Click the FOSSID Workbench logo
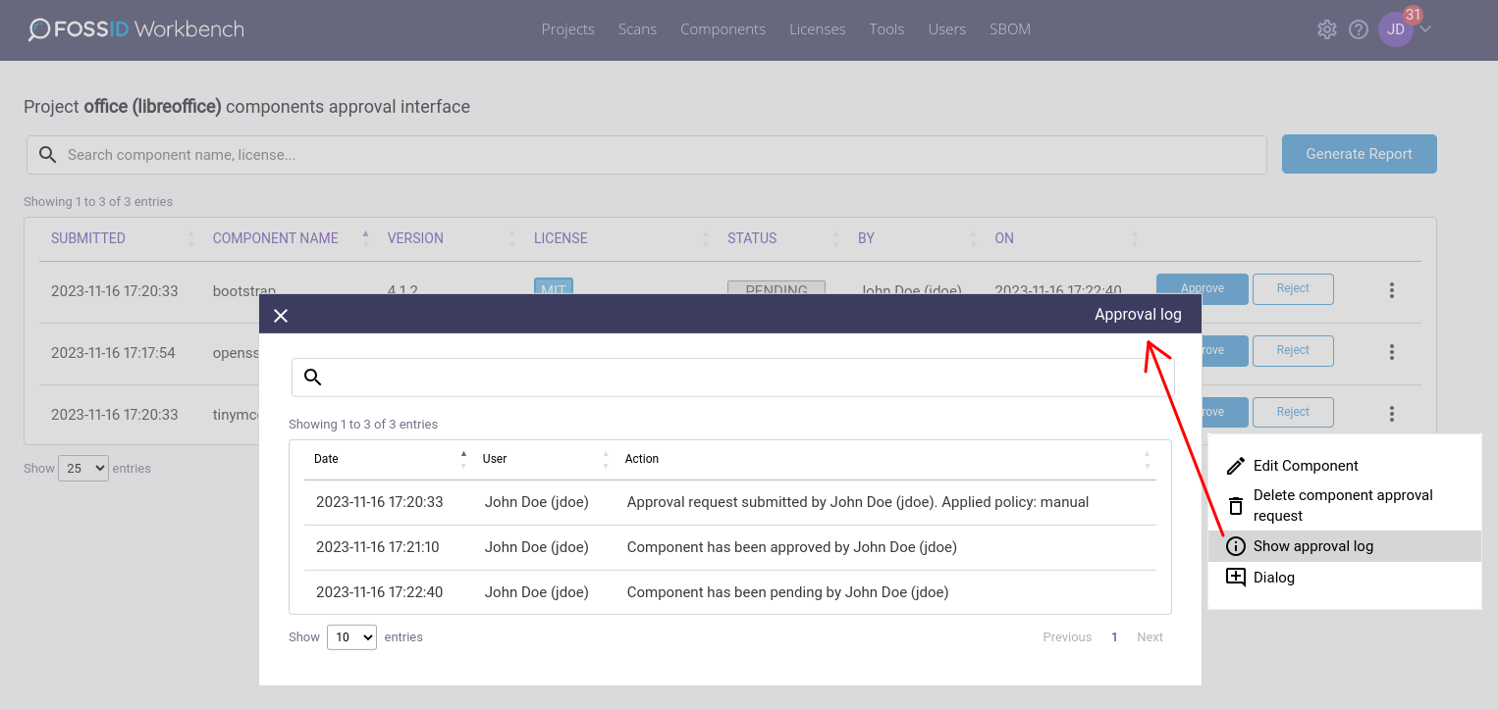1498x709 pixels. (x=136, y=29)
